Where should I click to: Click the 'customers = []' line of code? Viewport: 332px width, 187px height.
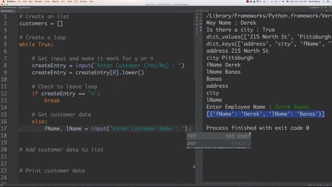41,23
